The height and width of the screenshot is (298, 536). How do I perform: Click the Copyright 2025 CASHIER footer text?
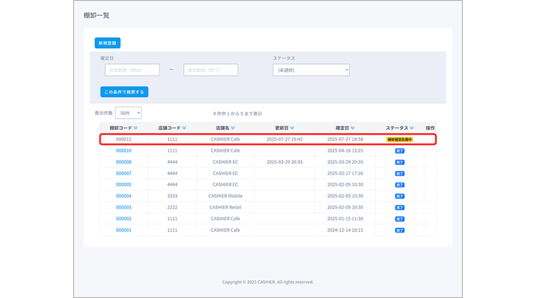point(268,282)
